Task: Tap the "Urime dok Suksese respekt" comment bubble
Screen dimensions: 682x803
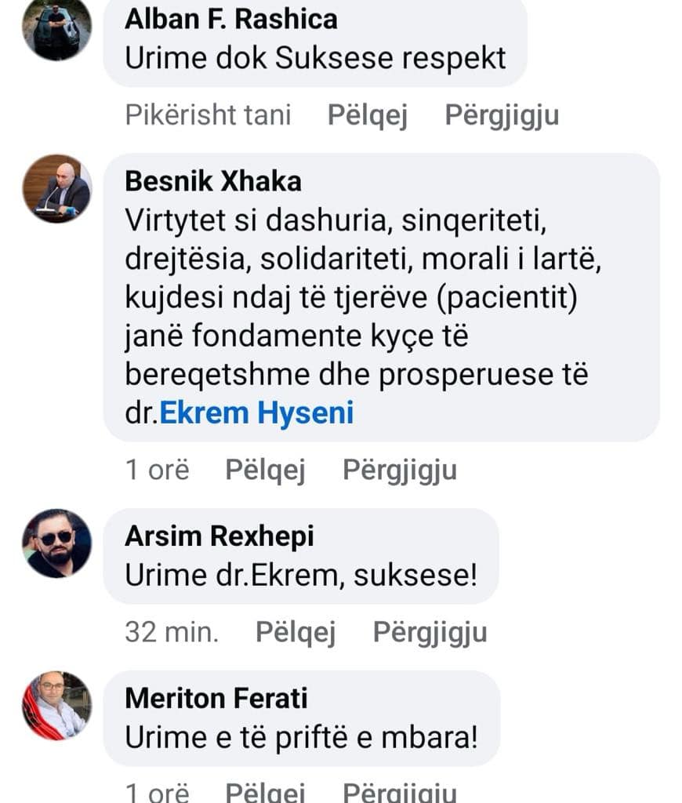Action: pos(315,59)
